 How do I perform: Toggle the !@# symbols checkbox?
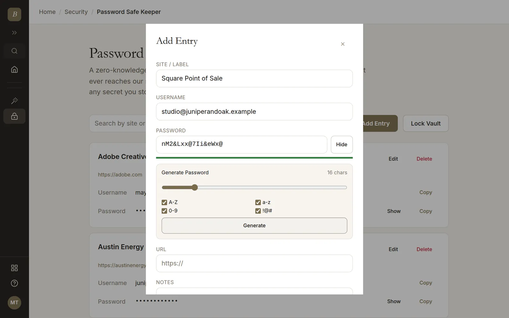click(258, 211)
